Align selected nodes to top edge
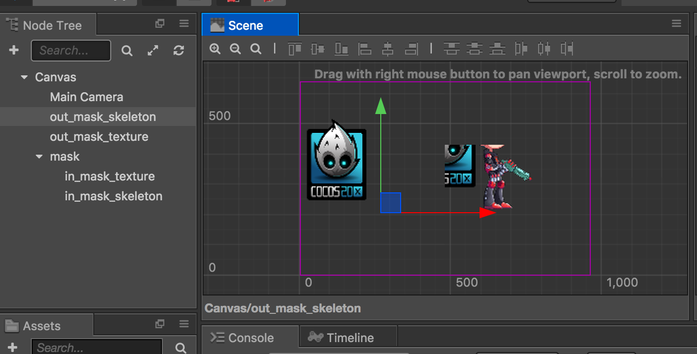Screen dimensions: 697x354 click(295, 49)
